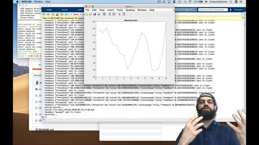
Task: Open the View menu in Figure 1
Action: point(102,10)
